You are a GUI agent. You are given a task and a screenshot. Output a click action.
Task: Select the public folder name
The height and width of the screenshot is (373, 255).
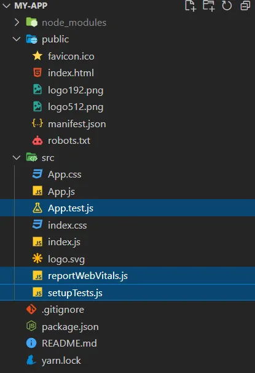click(55, 39)
